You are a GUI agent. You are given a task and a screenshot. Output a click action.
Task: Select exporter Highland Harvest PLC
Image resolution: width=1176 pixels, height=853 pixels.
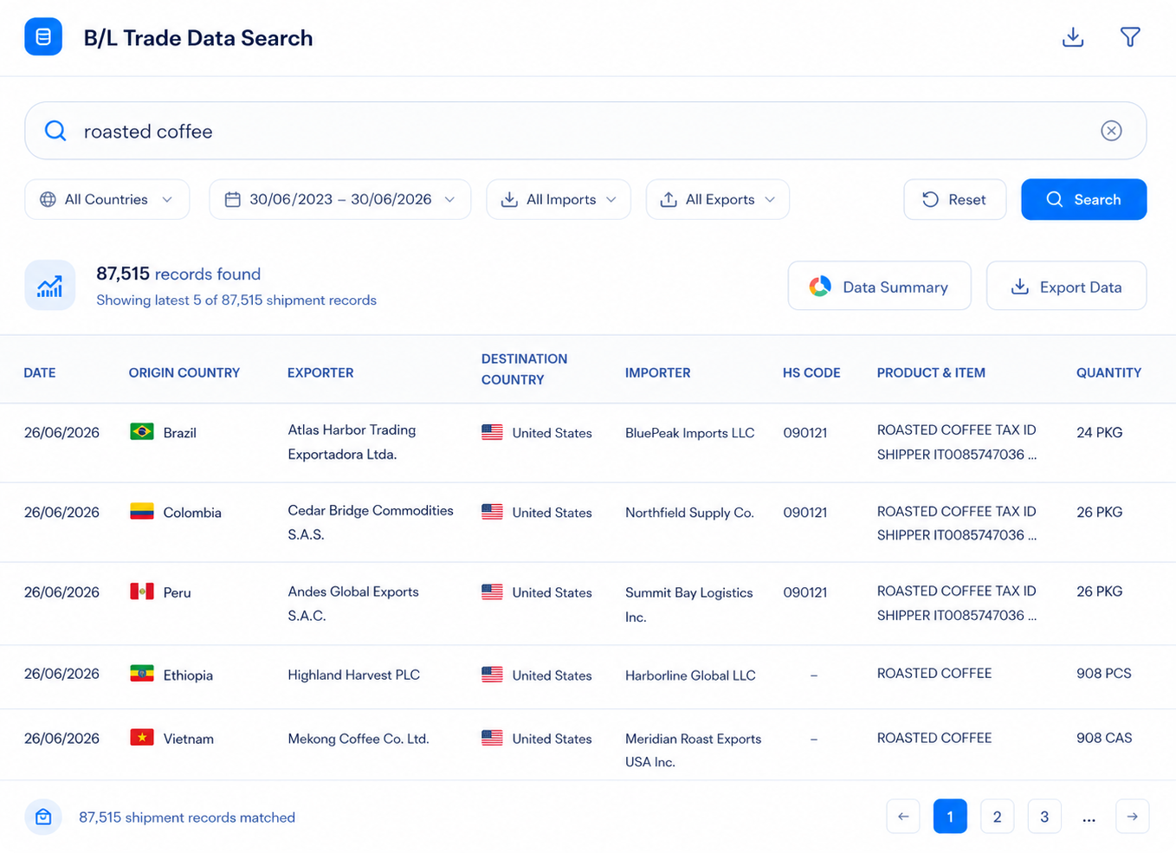click(353, 675)
